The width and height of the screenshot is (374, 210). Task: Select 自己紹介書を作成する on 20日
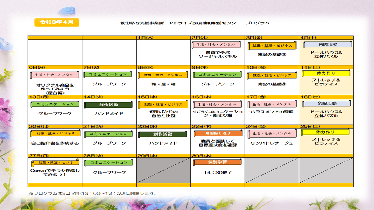coord(55,143)
